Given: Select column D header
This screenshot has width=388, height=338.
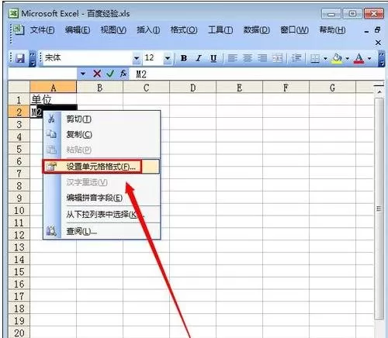Looking at the screenshot, I should click(192, 88).
